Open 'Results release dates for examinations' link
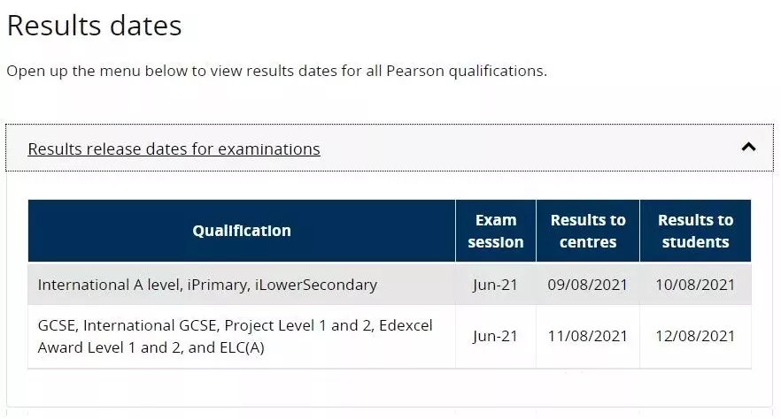The width and height of the screenshot is (781, 419). tap(174, 149)
